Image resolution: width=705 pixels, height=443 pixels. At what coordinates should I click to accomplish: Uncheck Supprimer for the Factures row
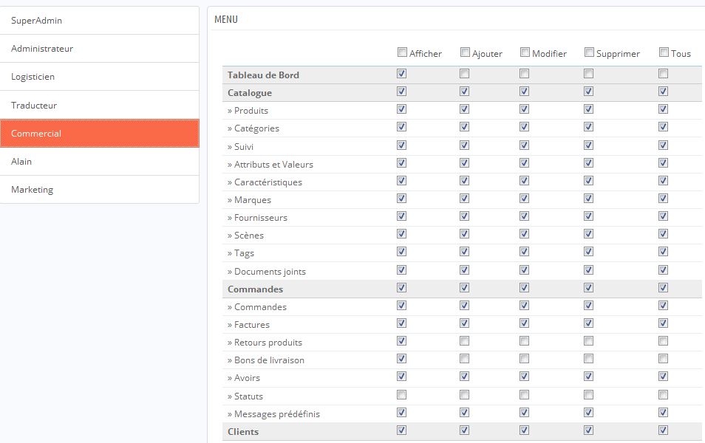(x=588, y=323)
